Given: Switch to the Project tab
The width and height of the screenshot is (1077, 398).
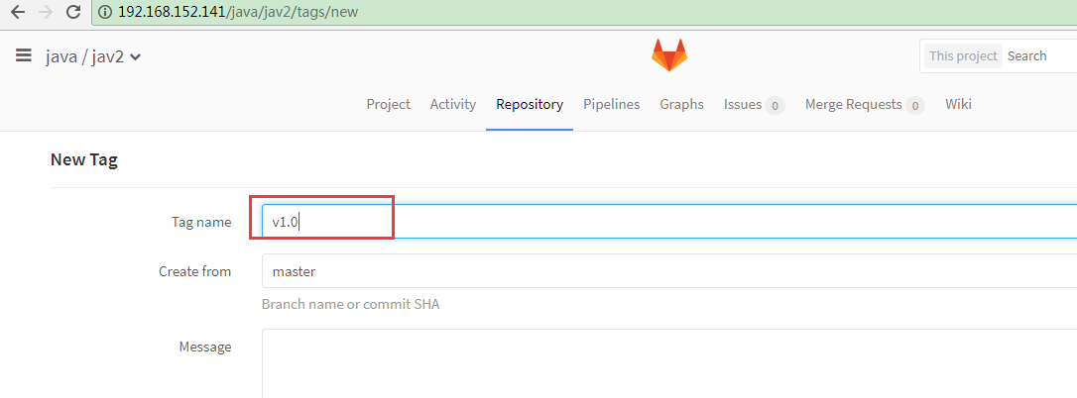Looking at the screenshot, I should (388, 104).
